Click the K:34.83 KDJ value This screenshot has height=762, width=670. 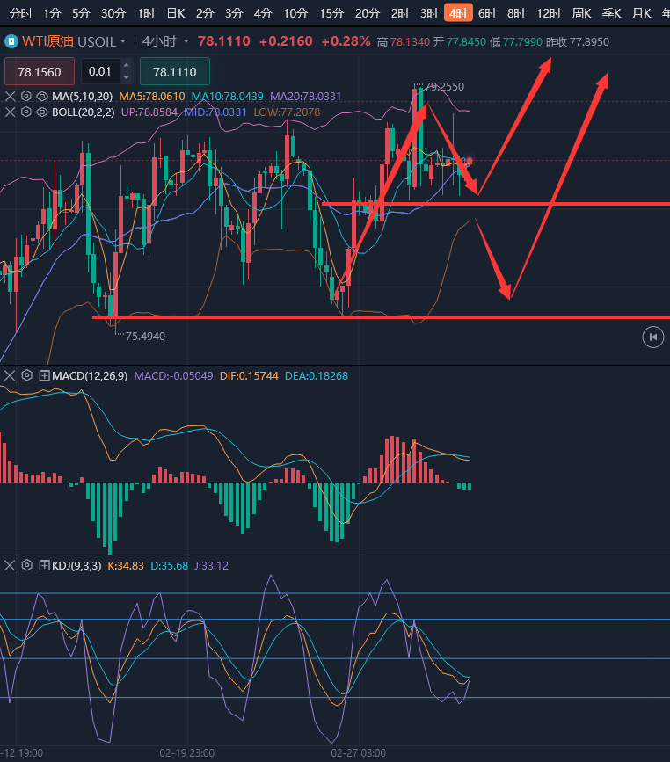point(126,566)
